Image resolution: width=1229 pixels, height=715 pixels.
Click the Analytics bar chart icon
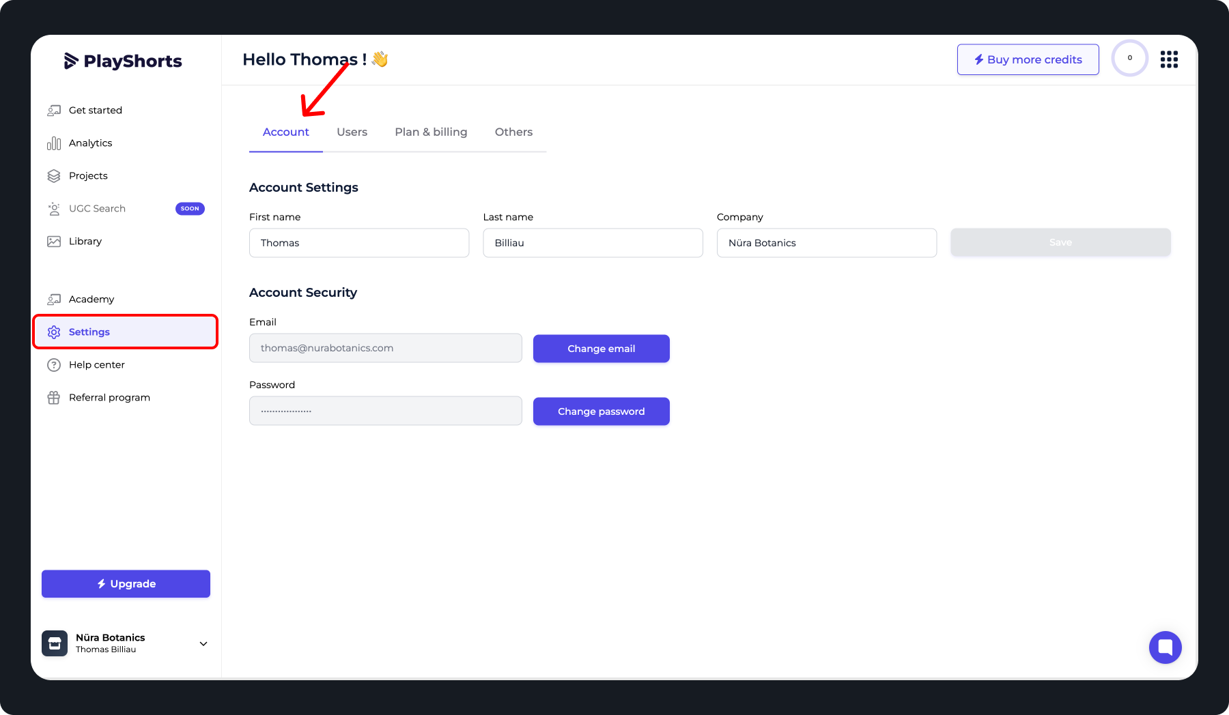(54, 143)
